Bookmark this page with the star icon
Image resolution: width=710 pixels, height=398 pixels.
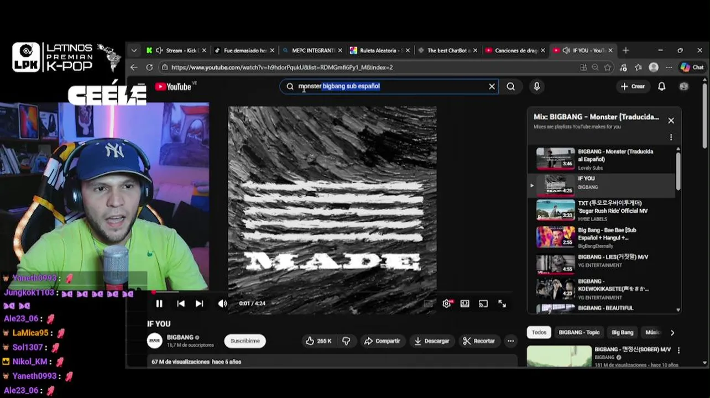coord(608,67)
